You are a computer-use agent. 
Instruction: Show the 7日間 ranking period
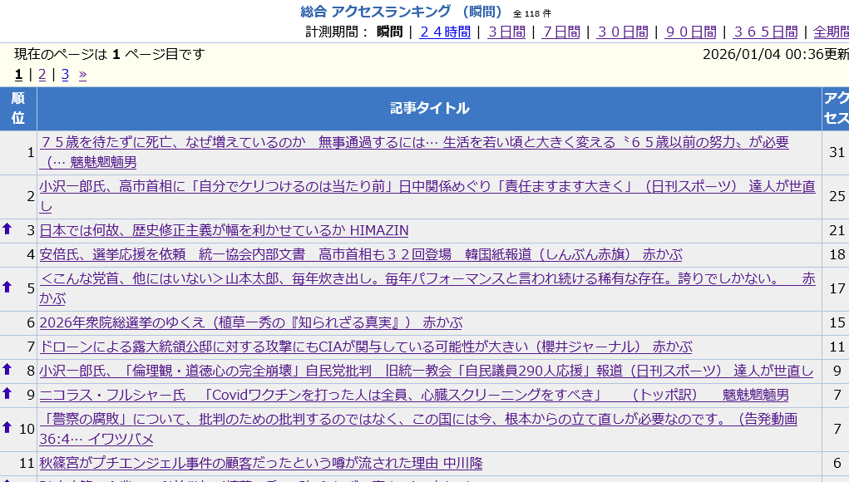[560, 32]
